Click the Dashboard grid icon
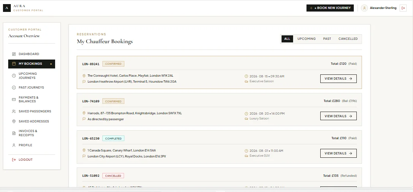 click(x=14, y=54)
